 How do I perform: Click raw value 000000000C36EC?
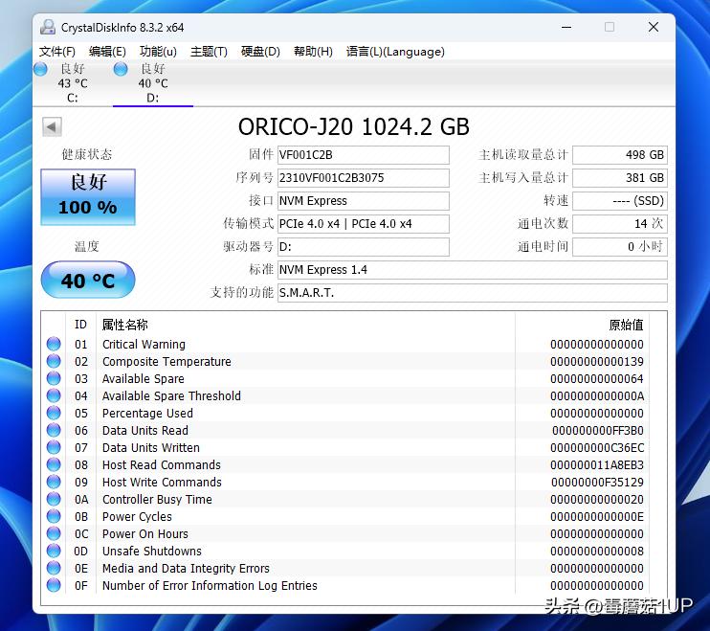[x=597, y=447]
